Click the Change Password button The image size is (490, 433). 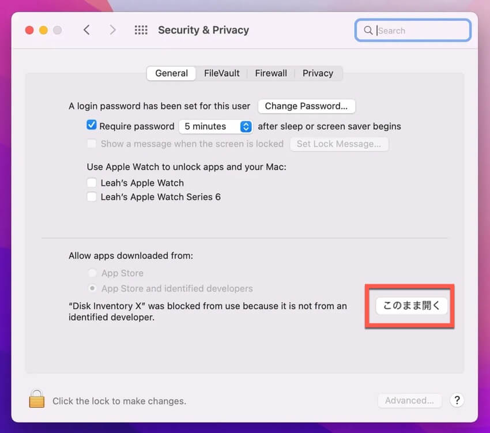coord(306,106)
